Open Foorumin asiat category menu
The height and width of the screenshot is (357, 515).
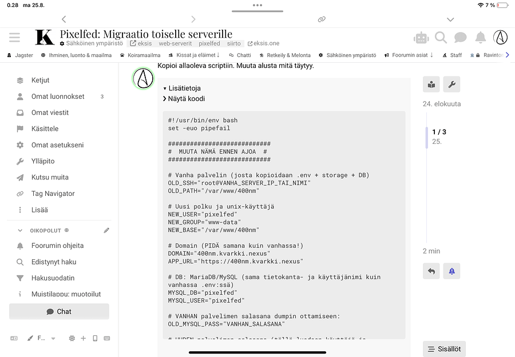tap(409, 55)
